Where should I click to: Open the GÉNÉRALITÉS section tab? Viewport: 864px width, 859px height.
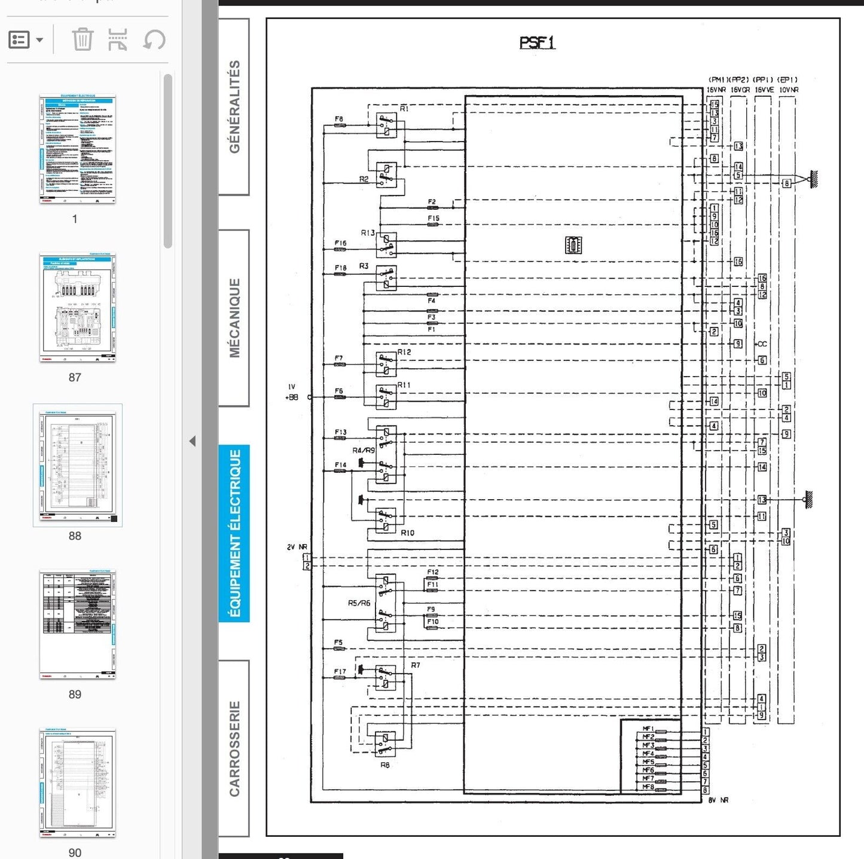click(234, 106)
